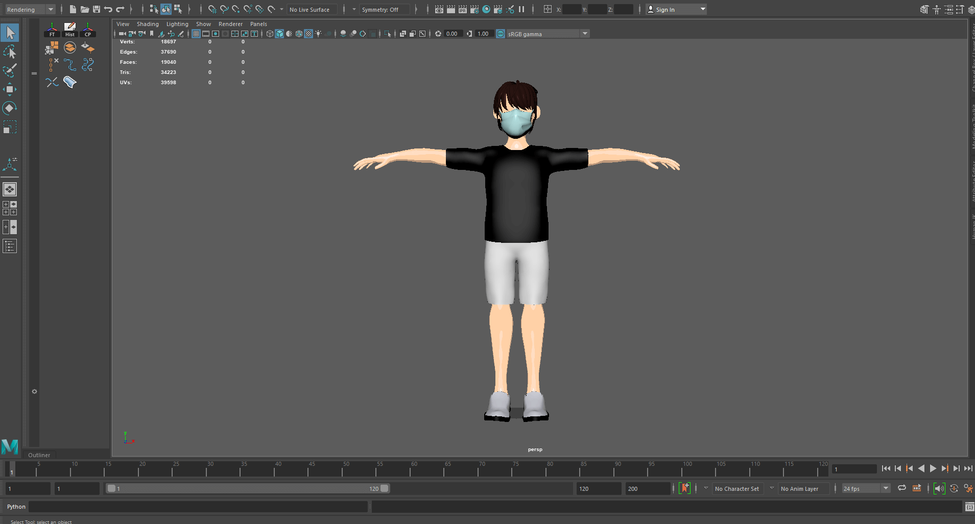Play the animation forwards

pos(933,468)
